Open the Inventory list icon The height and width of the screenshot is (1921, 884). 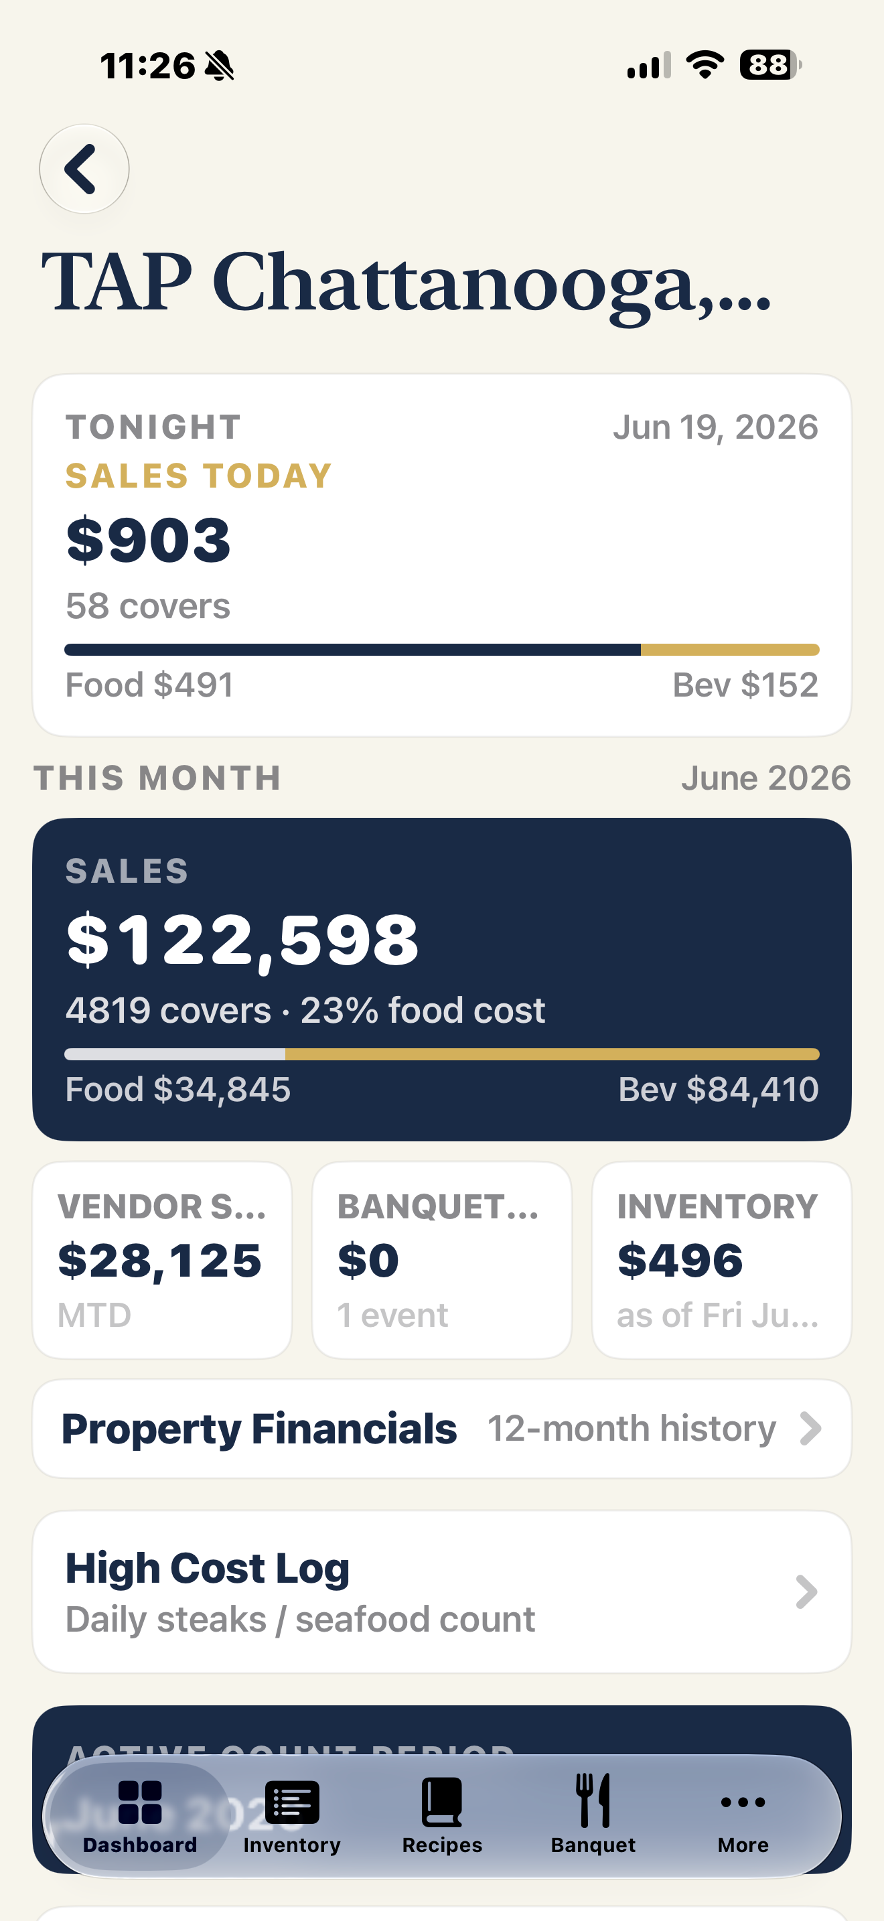tap(292, 1802)
